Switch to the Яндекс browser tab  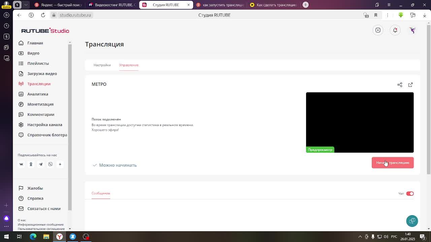click(58, 5)
